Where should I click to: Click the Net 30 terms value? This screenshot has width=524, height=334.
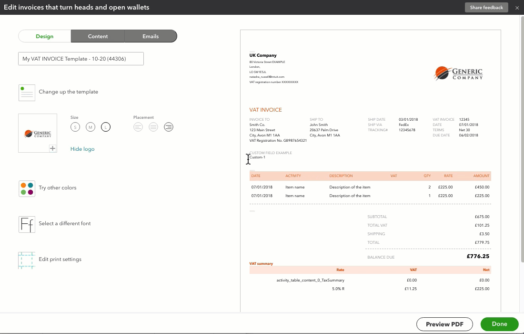tap(464, 130)
